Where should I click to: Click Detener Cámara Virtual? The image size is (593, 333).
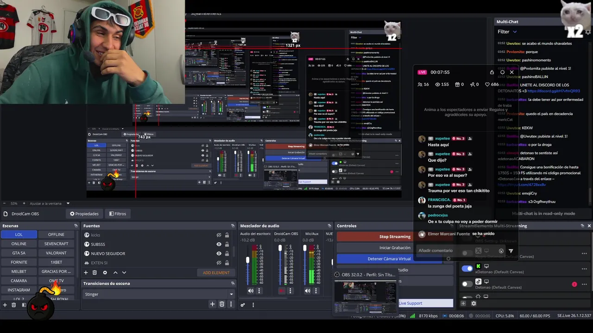[389, 259]
